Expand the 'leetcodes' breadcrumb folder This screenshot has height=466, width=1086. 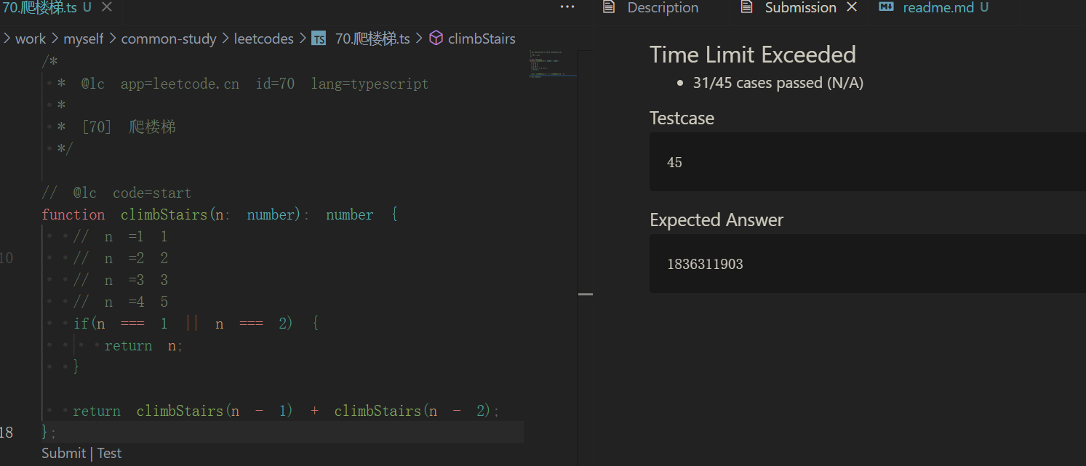pyautogui.click(x=263, y=39)
